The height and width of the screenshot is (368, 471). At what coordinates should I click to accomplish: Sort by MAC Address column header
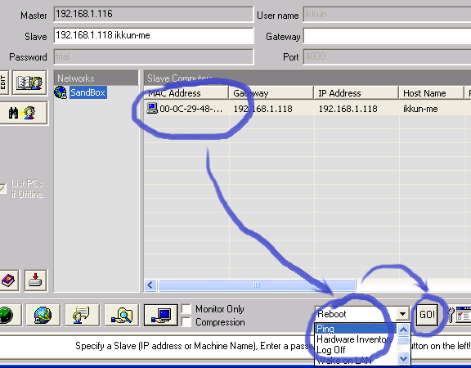pyautogui.click(x=186, y=93)
